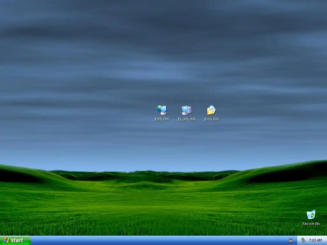Click the "$1,000,000" icon label
The width and height of the screenshot is (327, 245).
186,119
